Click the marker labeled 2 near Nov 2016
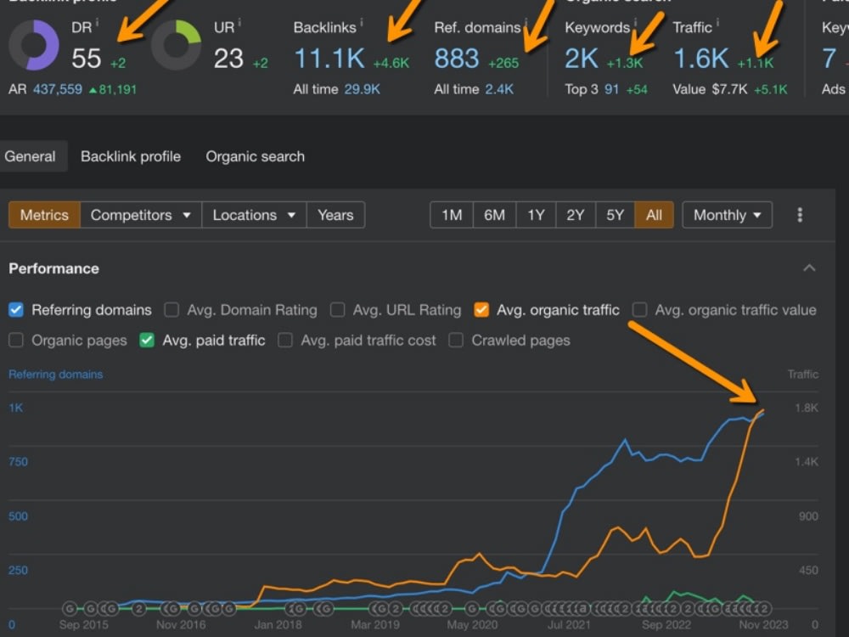This screenshot has height=637, width=849. 138,609
